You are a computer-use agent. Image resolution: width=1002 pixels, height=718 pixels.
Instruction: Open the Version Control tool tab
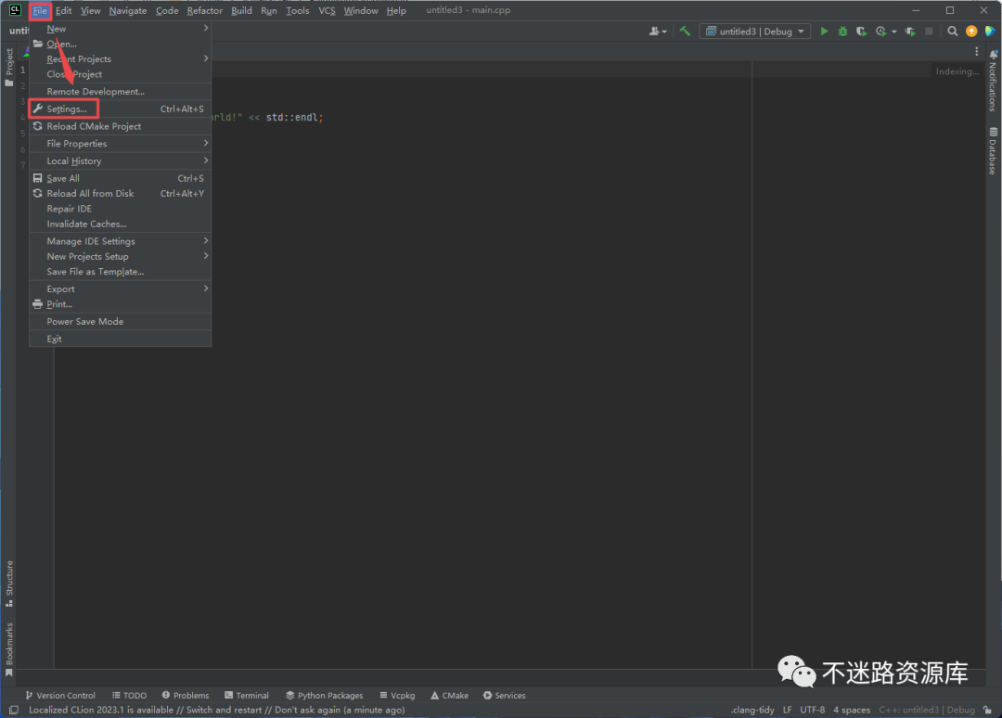pyautogui.click(x=60, y=695)
